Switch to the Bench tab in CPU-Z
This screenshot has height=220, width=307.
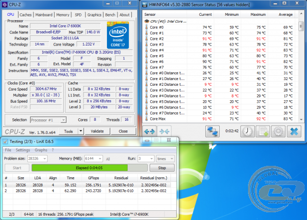click(110, 15)
